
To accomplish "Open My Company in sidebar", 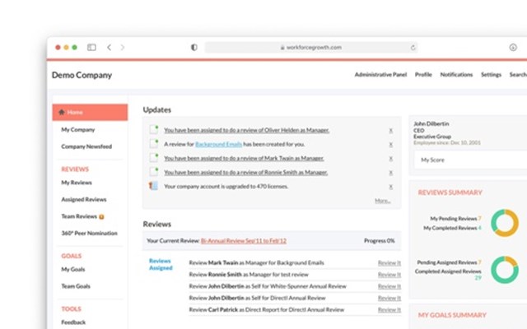I will click(x=78, y=130).
